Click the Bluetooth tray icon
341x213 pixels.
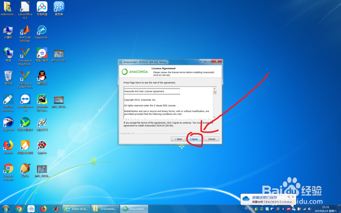283,209
